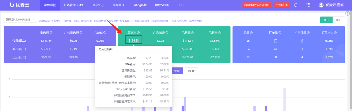Open the Listing监控 menu
The image size is (352, 111).
tap(140, 5)
